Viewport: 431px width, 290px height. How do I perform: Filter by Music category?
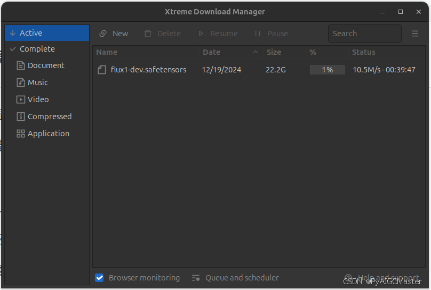point(47,82)
